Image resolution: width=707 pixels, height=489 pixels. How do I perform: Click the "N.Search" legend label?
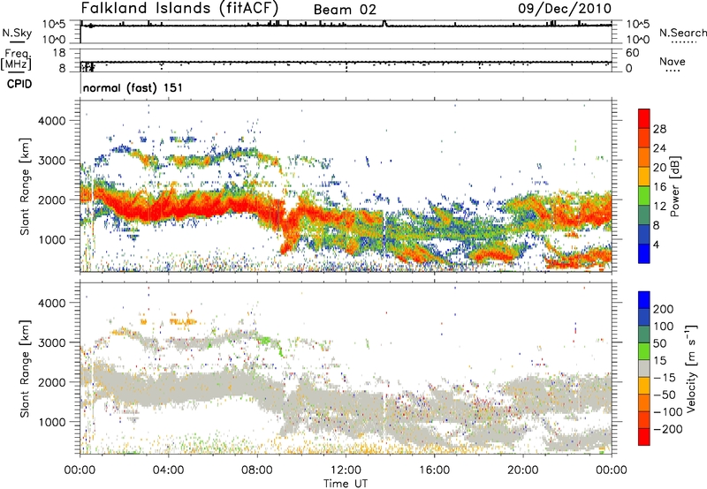point(682,33)
